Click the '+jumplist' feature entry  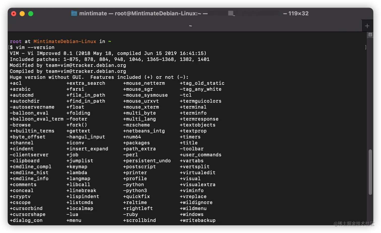(x=80, y=161)
